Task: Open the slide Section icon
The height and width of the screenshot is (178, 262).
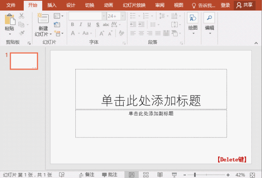Action: click(57, 33)
